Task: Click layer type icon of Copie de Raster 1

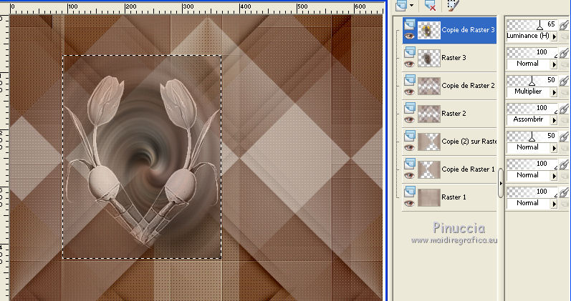Action: [410, 164]
